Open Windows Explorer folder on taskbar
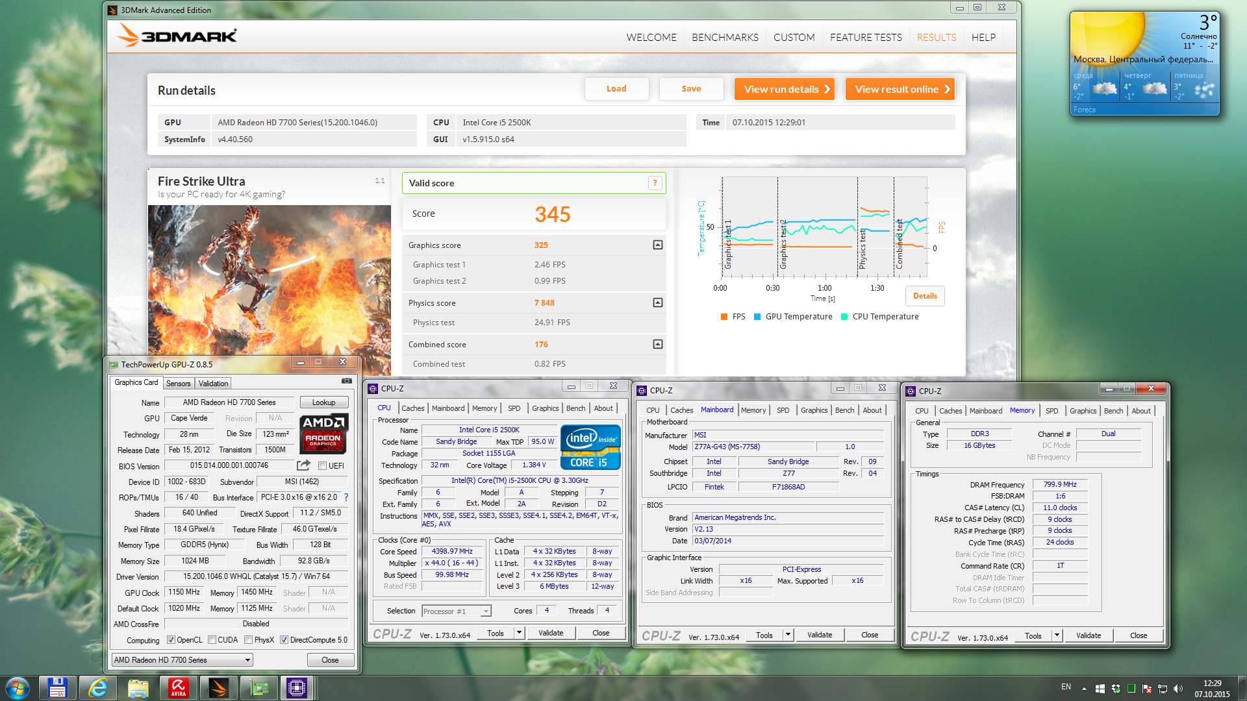The image size is (1247, 701). pos(138,688)
